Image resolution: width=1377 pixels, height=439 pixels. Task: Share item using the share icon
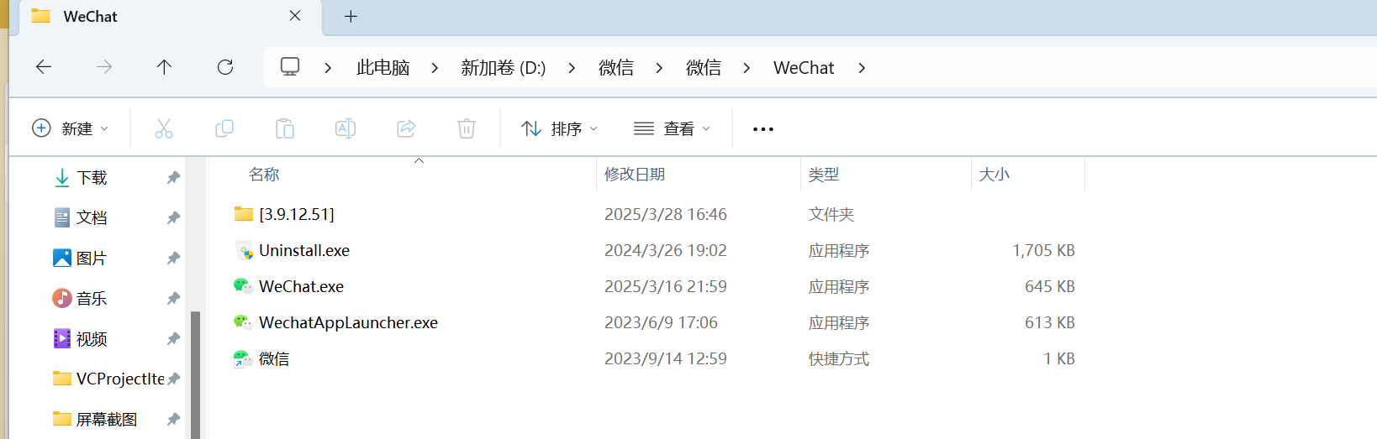pos(406,128)
